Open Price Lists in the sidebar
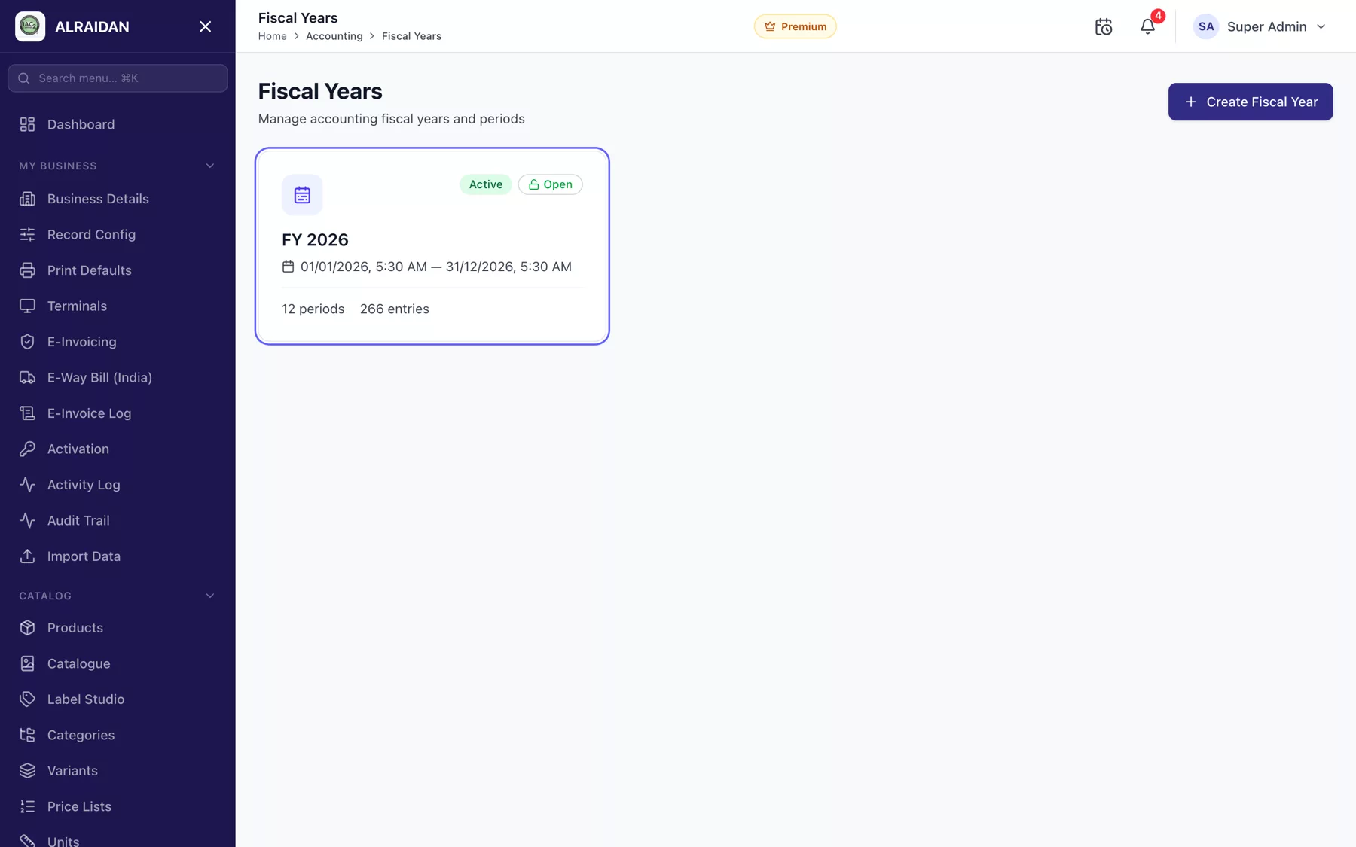 (x=118, y=806)
